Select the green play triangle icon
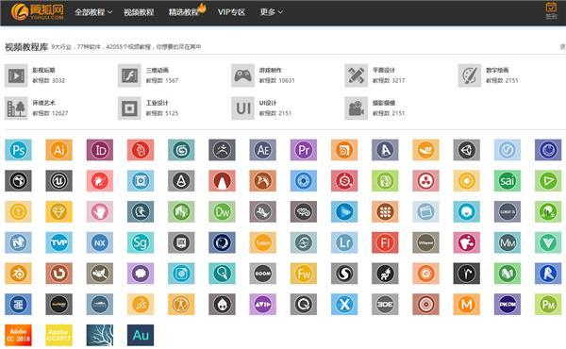Screen dimensions: 566x349 (x=548, y=181)
